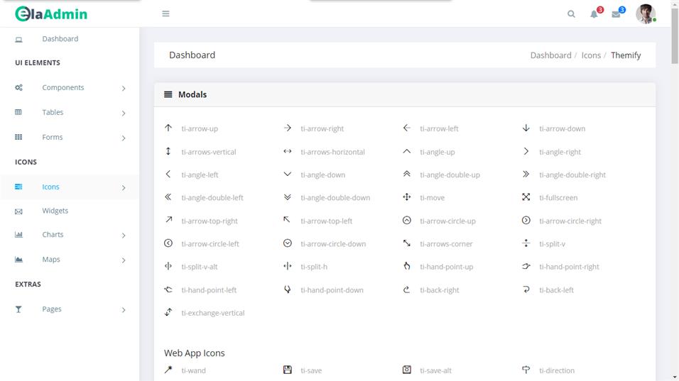Viewport: 679px width, 381px height.
Task: Click the ti-hand-point-up icon
Action: (x=407, y=266)
